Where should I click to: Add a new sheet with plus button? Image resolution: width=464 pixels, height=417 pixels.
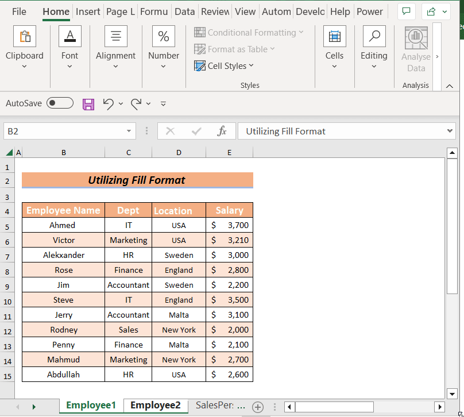coord(258,407)
